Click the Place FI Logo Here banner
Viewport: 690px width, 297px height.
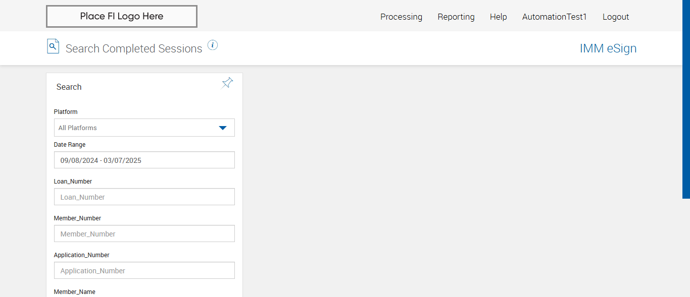click(x=122, y=16)
